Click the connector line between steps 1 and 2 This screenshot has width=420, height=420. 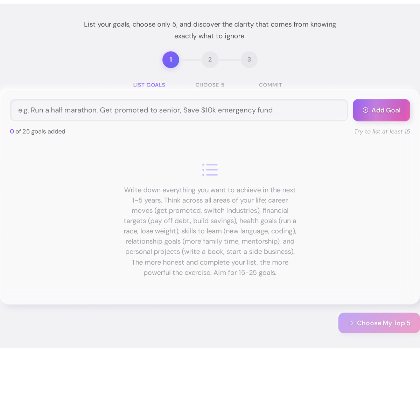point(190,59)
